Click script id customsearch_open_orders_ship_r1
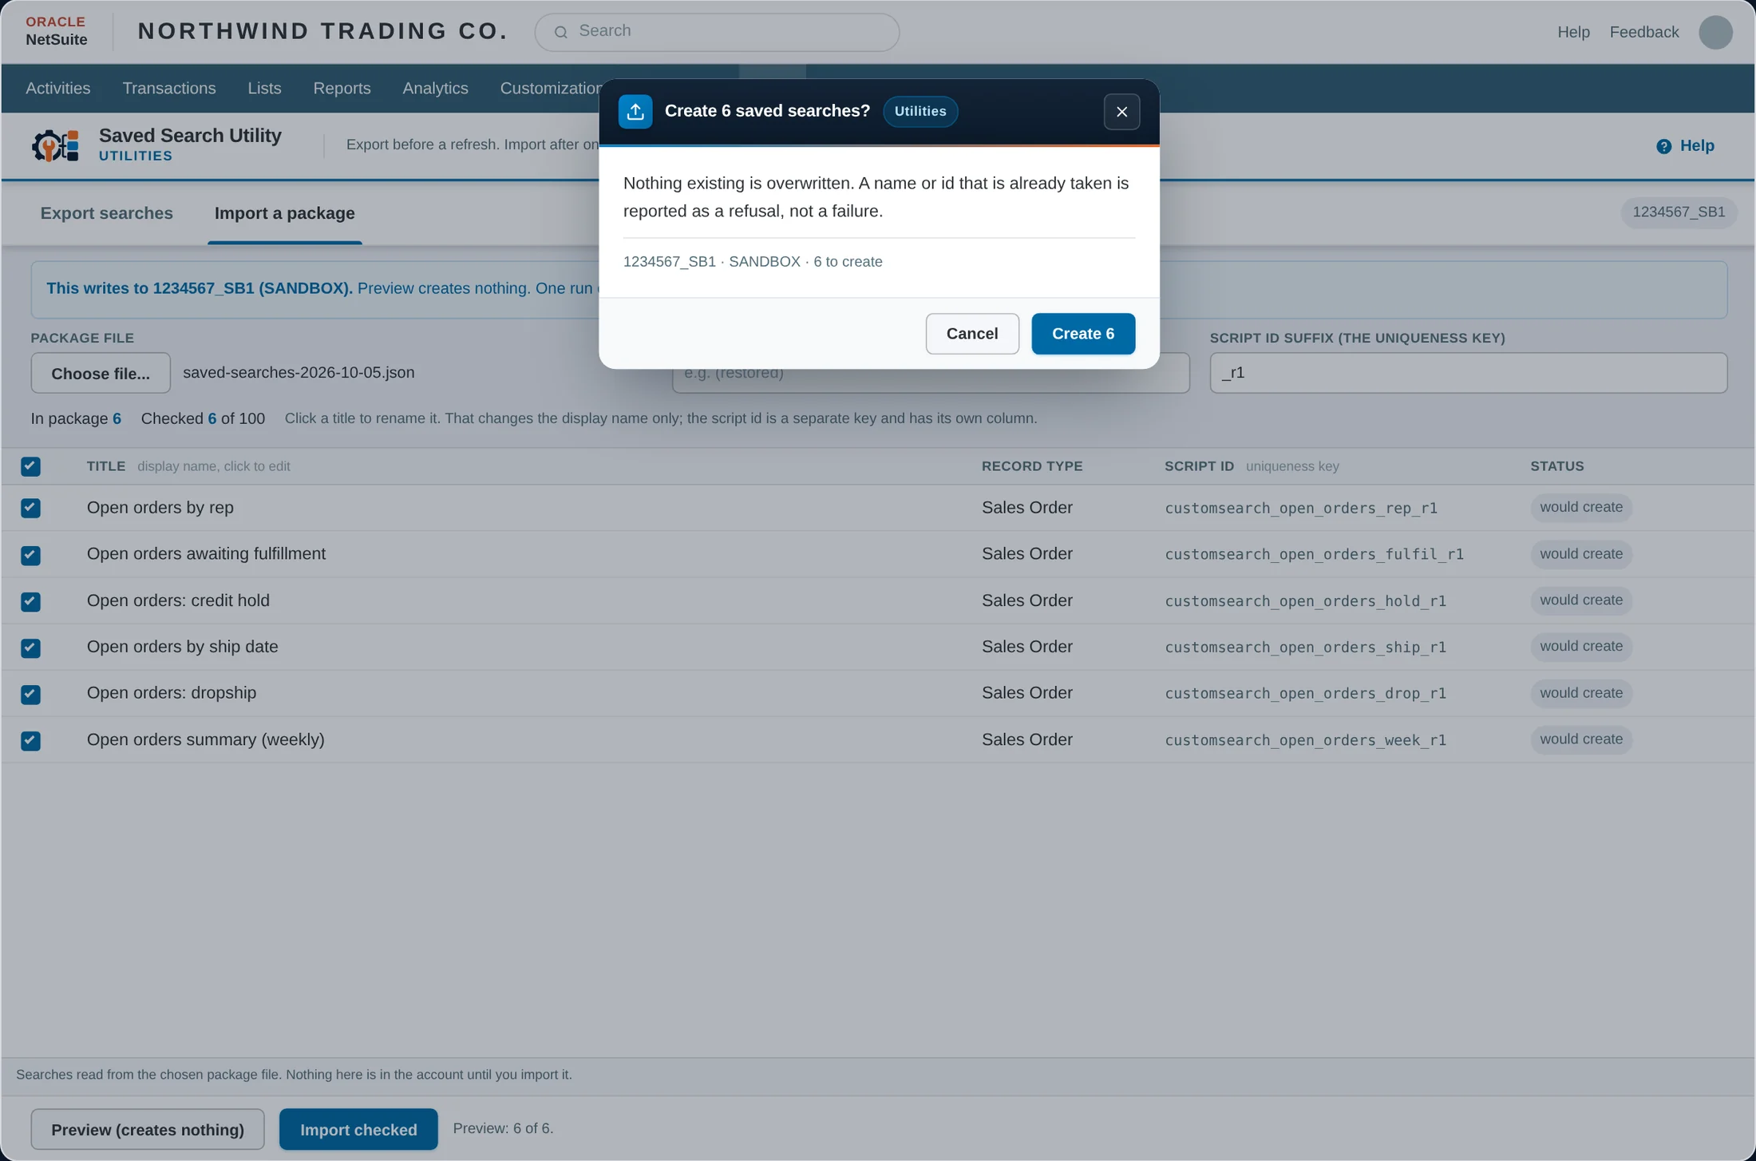The height and width of the screenshot is (1161, 1756). coord(1305,648)
